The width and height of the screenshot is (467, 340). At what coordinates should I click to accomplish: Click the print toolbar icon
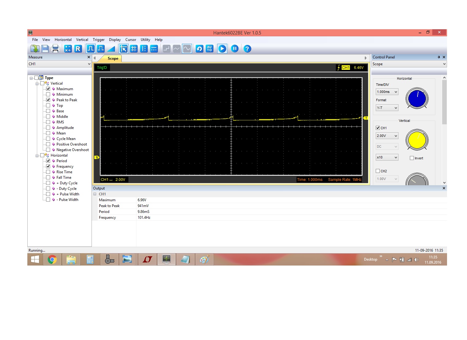(x=56, y=49)
